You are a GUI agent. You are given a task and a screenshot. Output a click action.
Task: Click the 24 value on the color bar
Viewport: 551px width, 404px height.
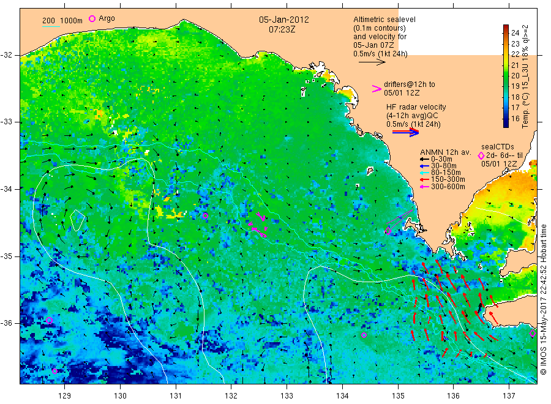(x=515, y=33)
